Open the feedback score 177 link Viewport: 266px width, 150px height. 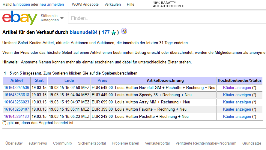(x=106, y=32)
